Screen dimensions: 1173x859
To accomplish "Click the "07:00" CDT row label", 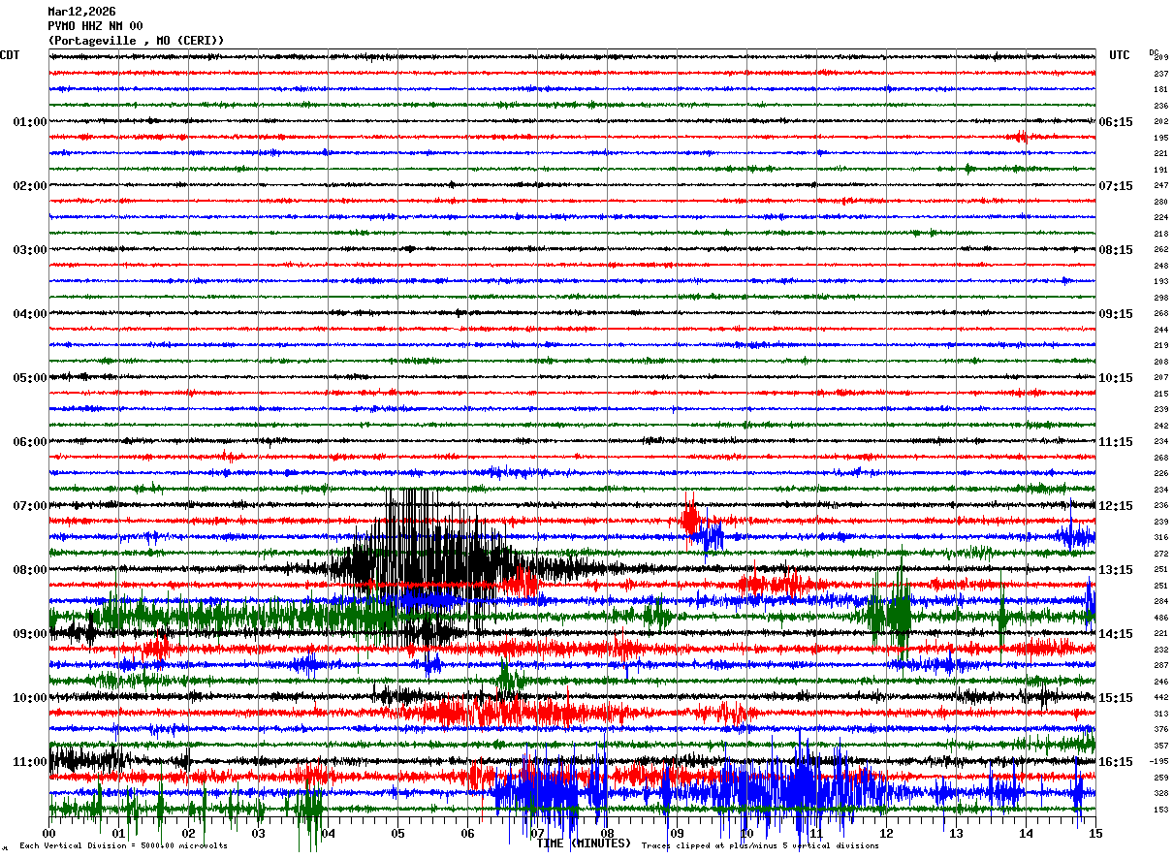I will tap(30, 506).
